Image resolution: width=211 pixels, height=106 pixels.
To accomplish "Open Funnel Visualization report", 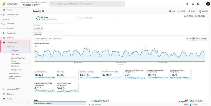I will [x=16, y=62].
